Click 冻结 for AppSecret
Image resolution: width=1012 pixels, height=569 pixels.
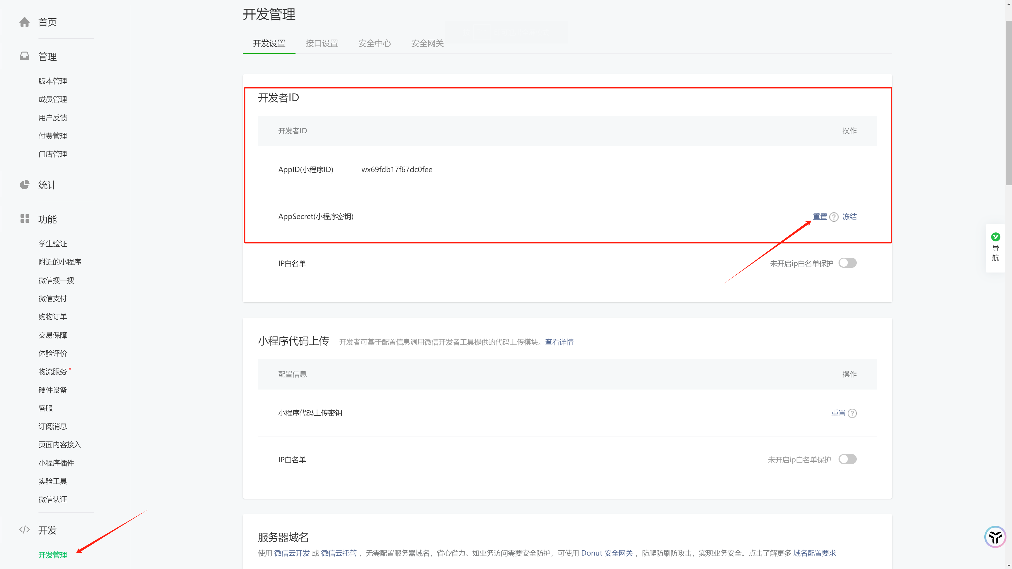pos(849,217)
